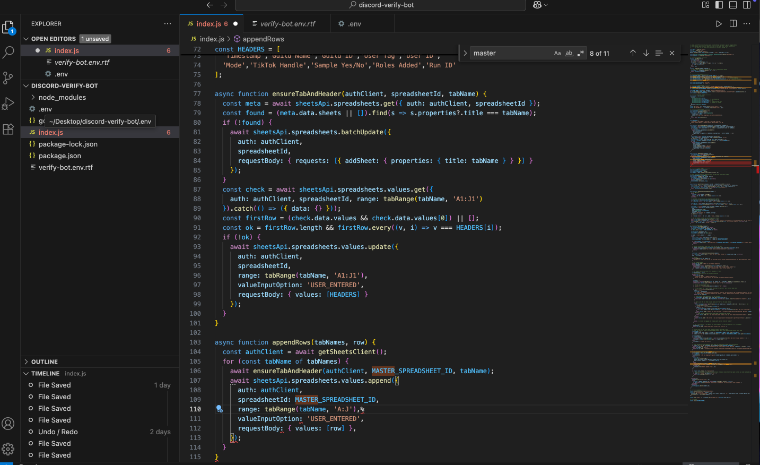Open the Source Control view
Image resolution: width=760 pixels, height=465 pixels.
(x=8, y=78)
